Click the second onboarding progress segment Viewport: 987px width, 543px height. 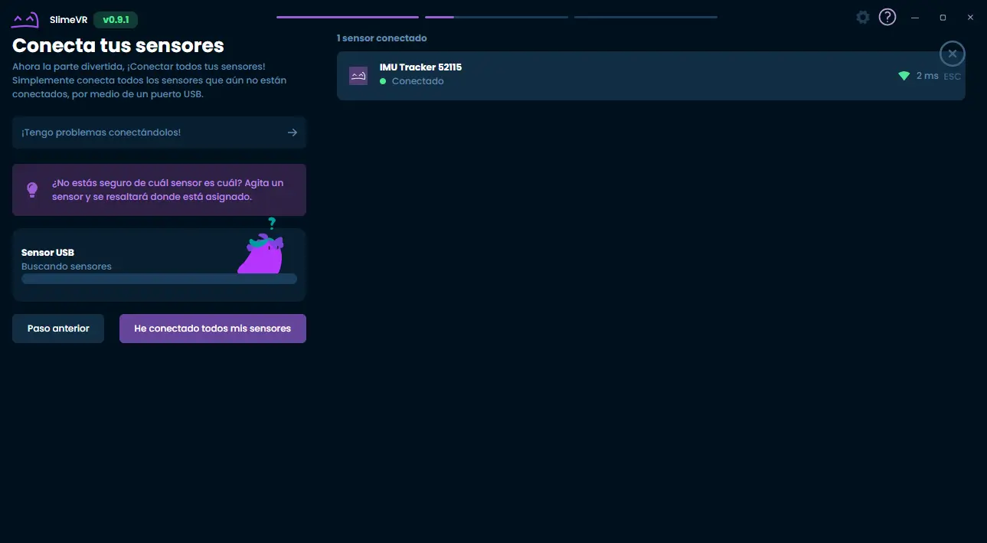[x=496, y=17]
